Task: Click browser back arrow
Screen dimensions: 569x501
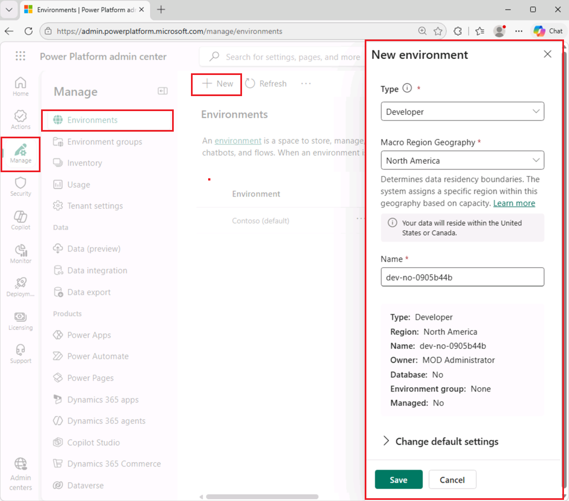Action: pyautogui.click(x=9, y=31)
